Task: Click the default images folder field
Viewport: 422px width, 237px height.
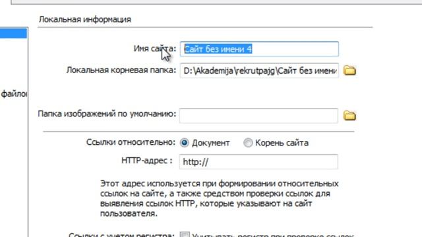Action: (258, 116)
